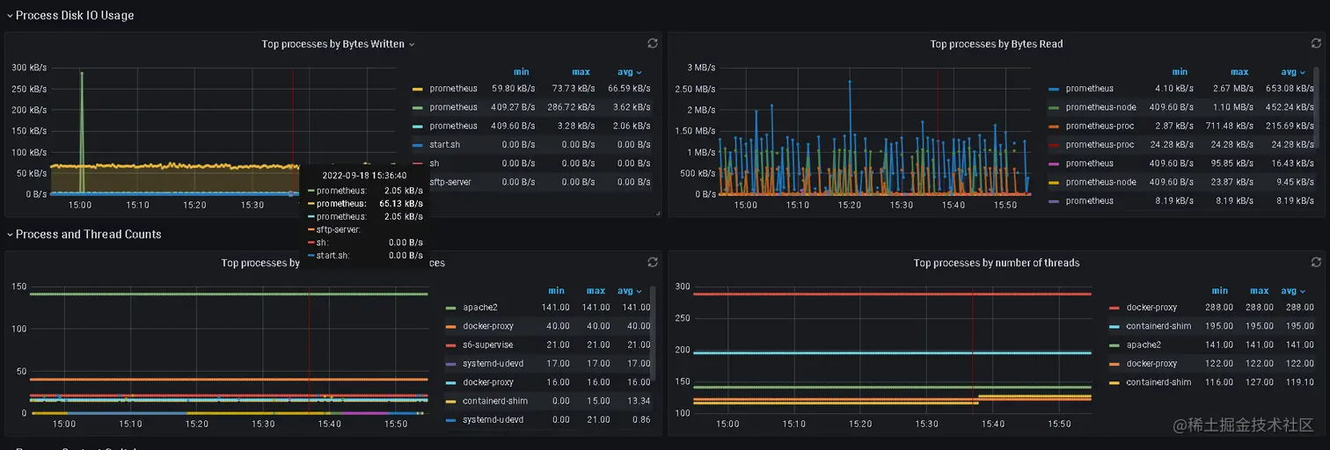Select s6-supervise series in processes legend
Screen dimensions: 1330x450
click(x=487, y=345)
